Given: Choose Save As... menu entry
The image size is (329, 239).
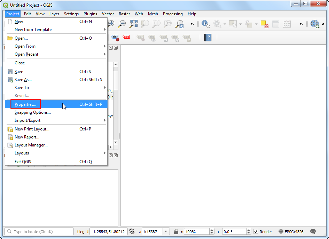Looking at the screenshot, I should [56, 80].
